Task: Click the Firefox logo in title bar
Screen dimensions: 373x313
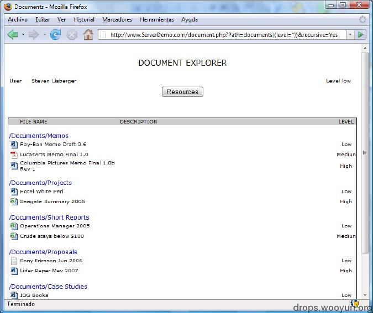Action: [8, 7]
